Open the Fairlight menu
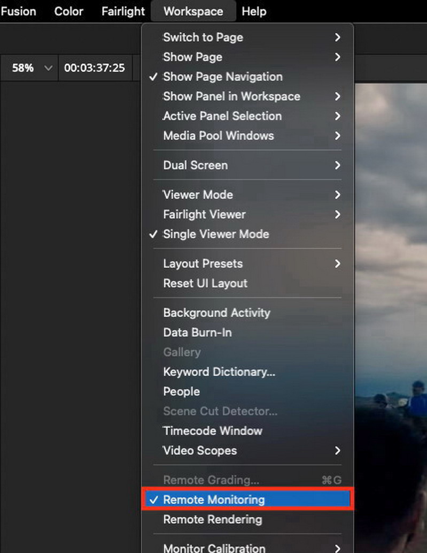This screenshot has height=553, width=427. (123, 11)
